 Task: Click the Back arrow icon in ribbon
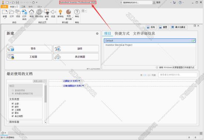tap(53, 12)
